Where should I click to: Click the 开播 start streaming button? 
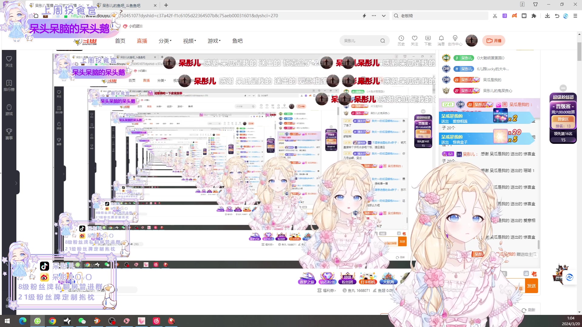pos(493,41)
